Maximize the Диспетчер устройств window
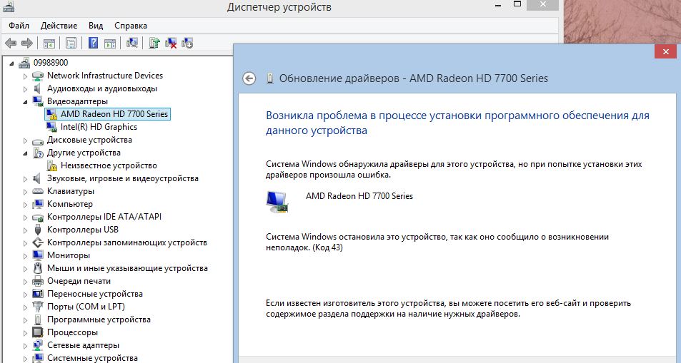Screen dimensions: 681x363 [517, 4]
